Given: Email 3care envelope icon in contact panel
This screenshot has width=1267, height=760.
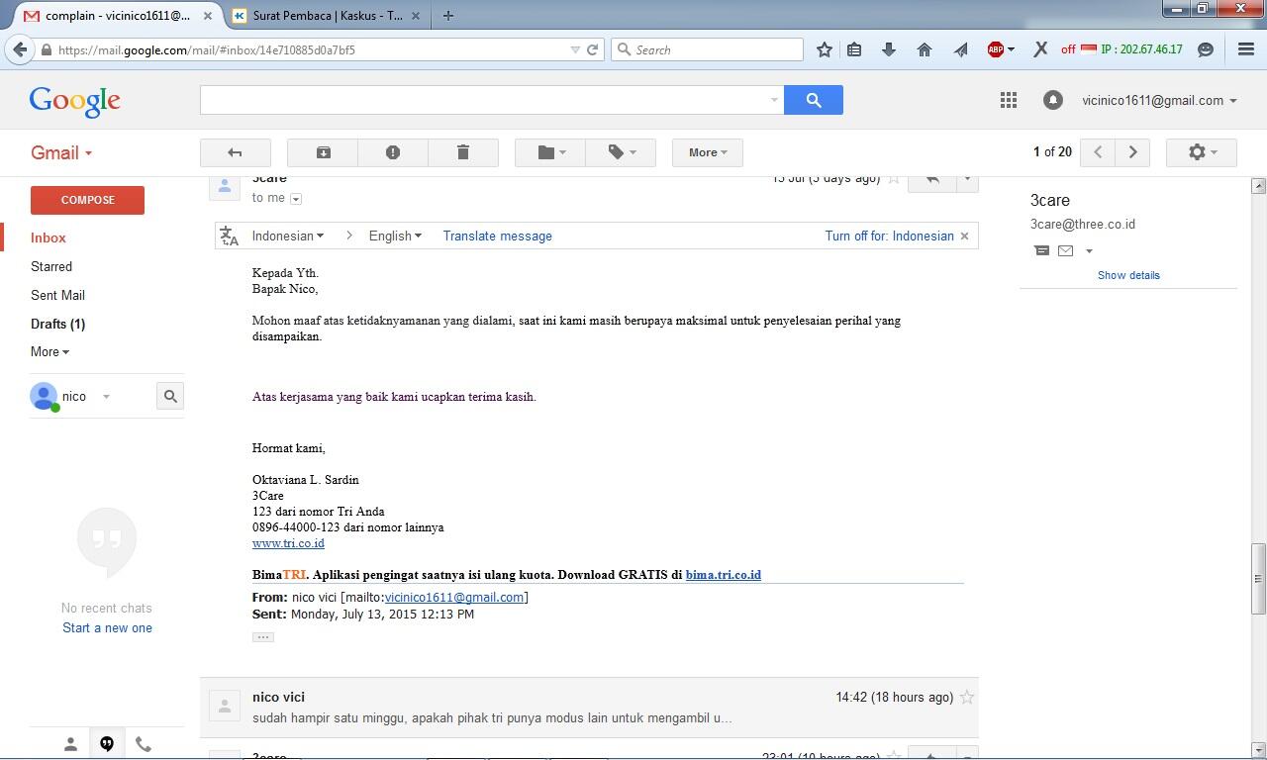Looking at the screenshot, I should click(x=1065, y=250).
